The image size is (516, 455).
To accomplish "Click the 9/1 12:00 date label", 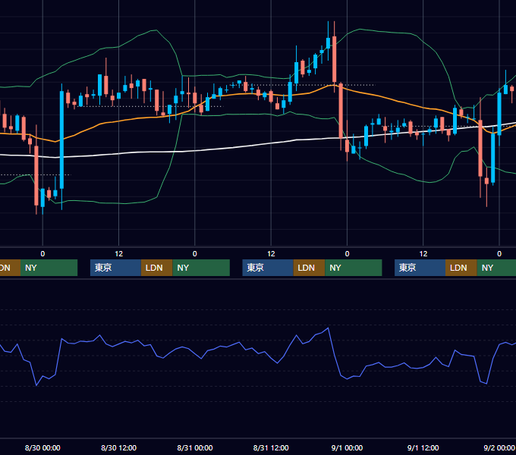I will (423, 447).
